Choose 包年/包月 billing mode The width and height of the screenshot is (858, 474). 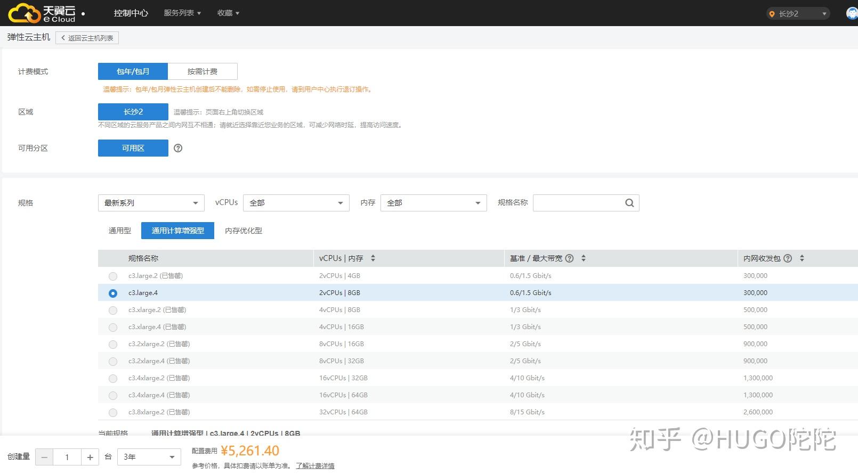133,71
